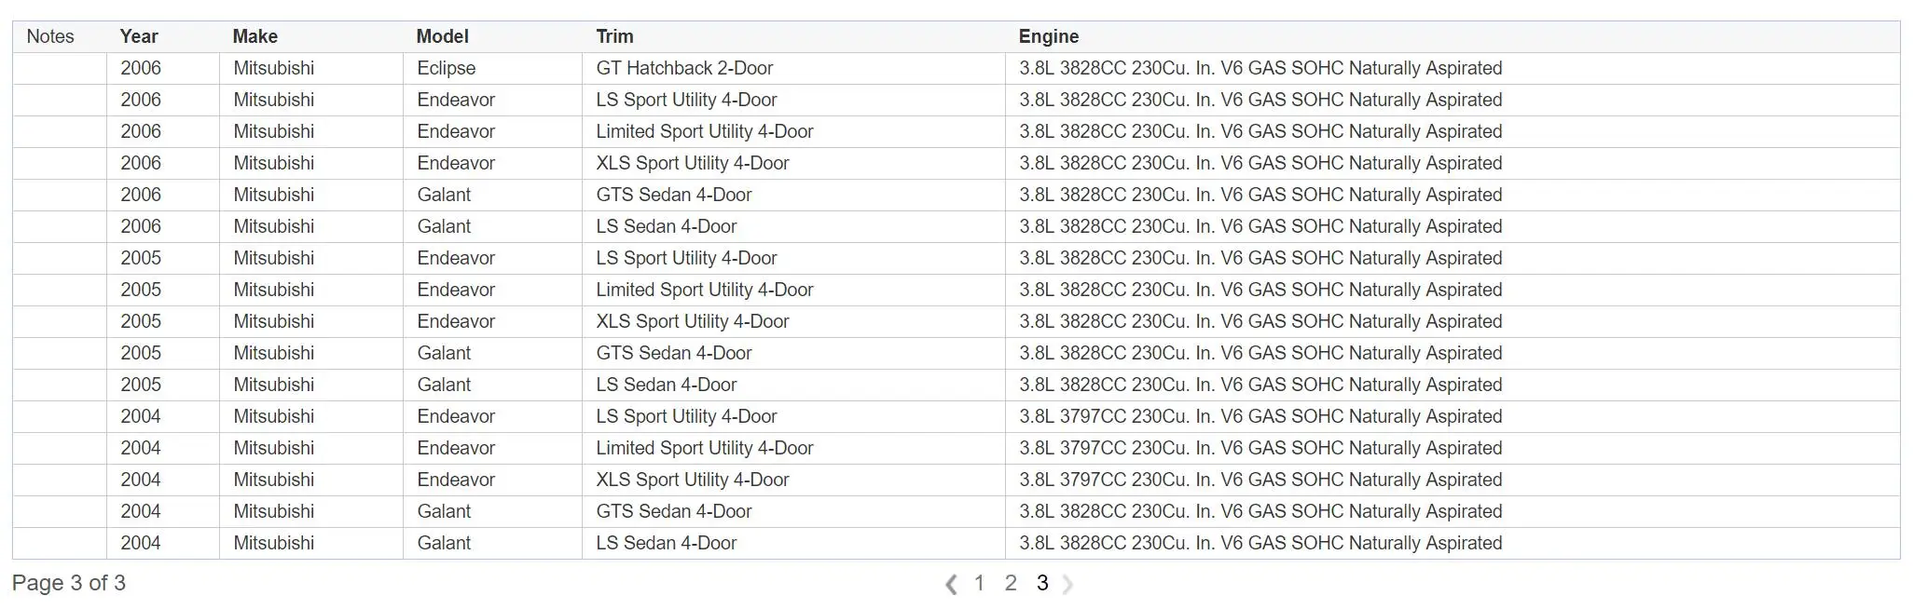This screenshot has width=1914, height=609.
Task: Select current page 3 in pagination
Action: [x=1042, y=583]
